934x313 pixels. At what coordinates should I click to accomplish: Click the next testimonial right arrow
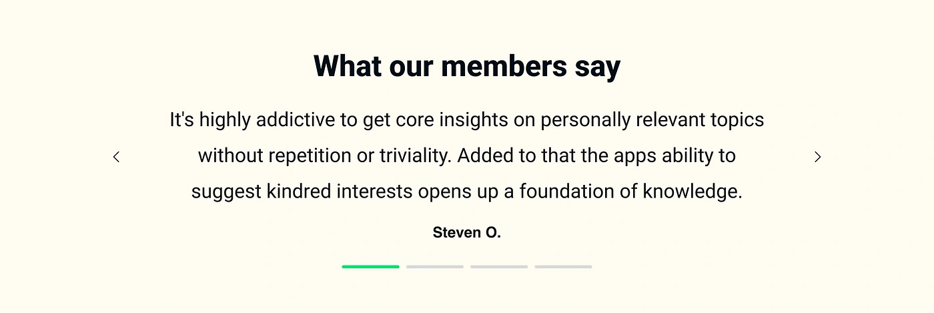coord(817,157)
